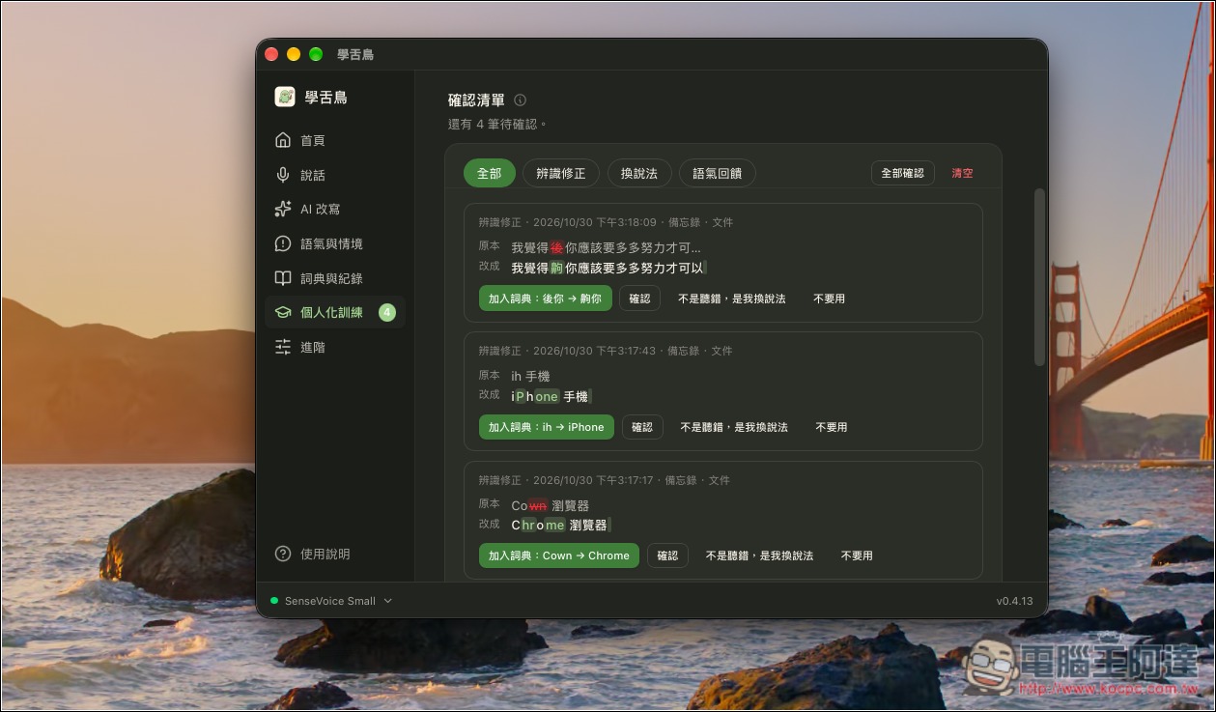Screen dimensions: 1216x712
Task: Choose 不是聽錯，是我換說法 on the 後你 card
Action: (732, 299)
